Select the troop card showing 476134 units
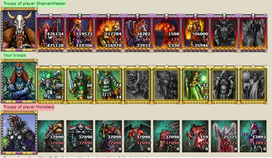 [51, 33]
